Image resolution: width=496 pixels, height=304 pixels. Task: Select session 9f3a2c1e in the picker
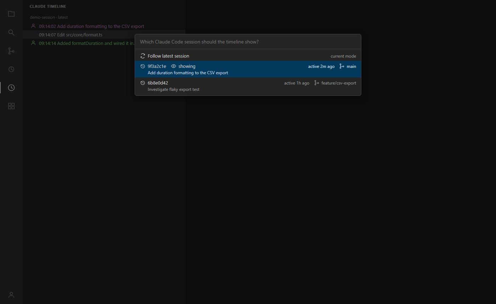point(248,69)
